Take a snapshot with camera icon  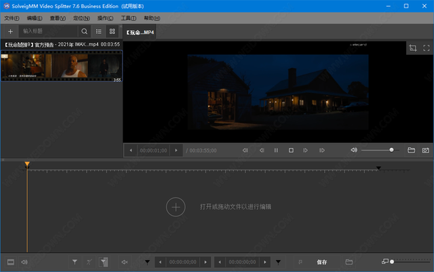click(x=425, y=150)
